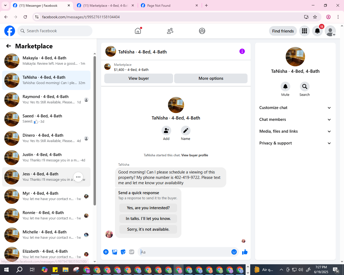This screenshot has height=275, width=344.
Task: Open the account profile avatar menu
Action: (x=330, y=31)
